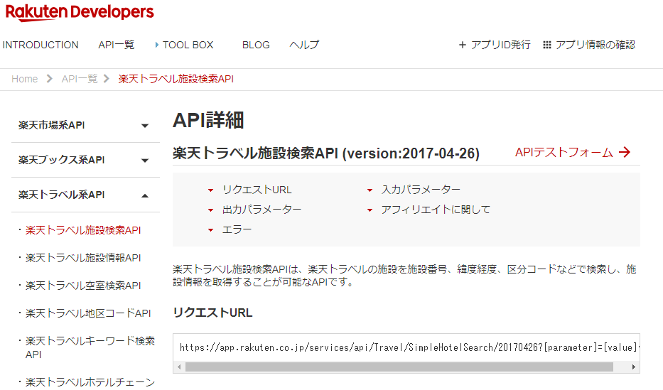Expand the 楽天ブックス系API section arrow
Viewport: 663px width, 390px height.
pos(145,161)
